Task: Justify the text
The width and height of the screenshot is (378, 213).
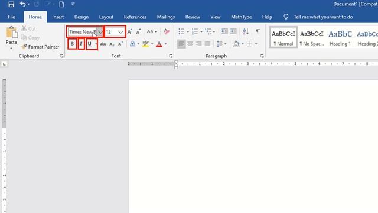Action: [x=207, y=44]
